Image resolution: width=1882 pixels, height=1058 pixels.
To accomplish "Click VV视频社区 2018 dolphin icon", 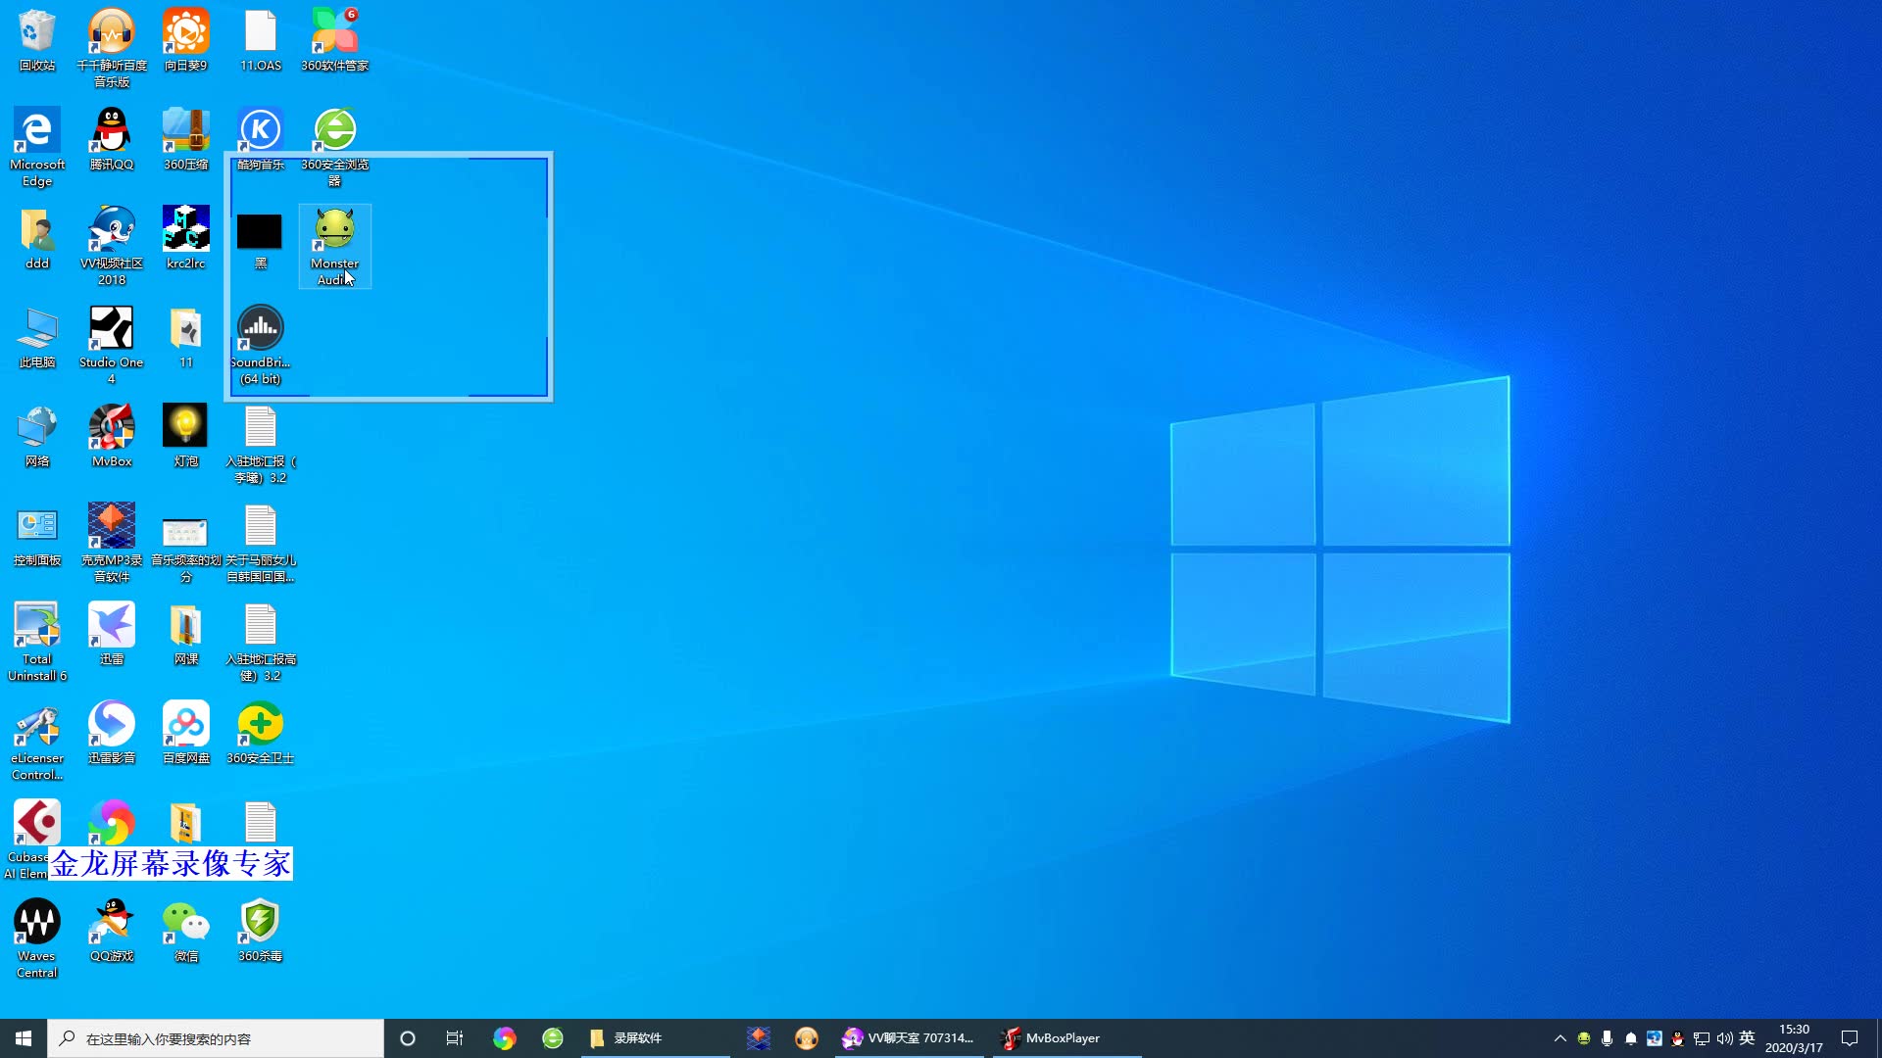I will (x=112, y=246).
